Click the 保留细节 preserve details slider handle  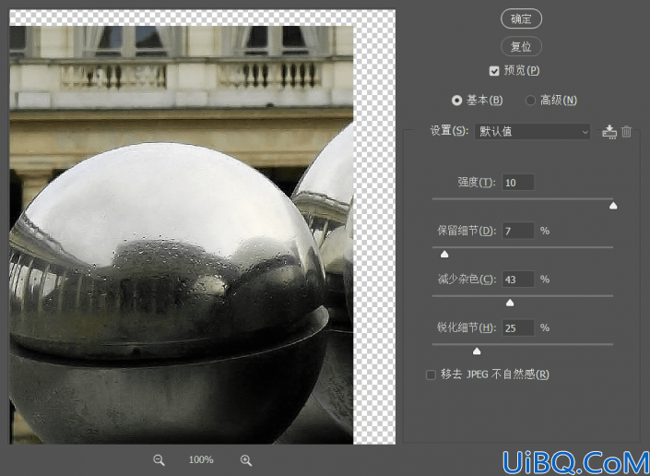(x=444, y=254)
